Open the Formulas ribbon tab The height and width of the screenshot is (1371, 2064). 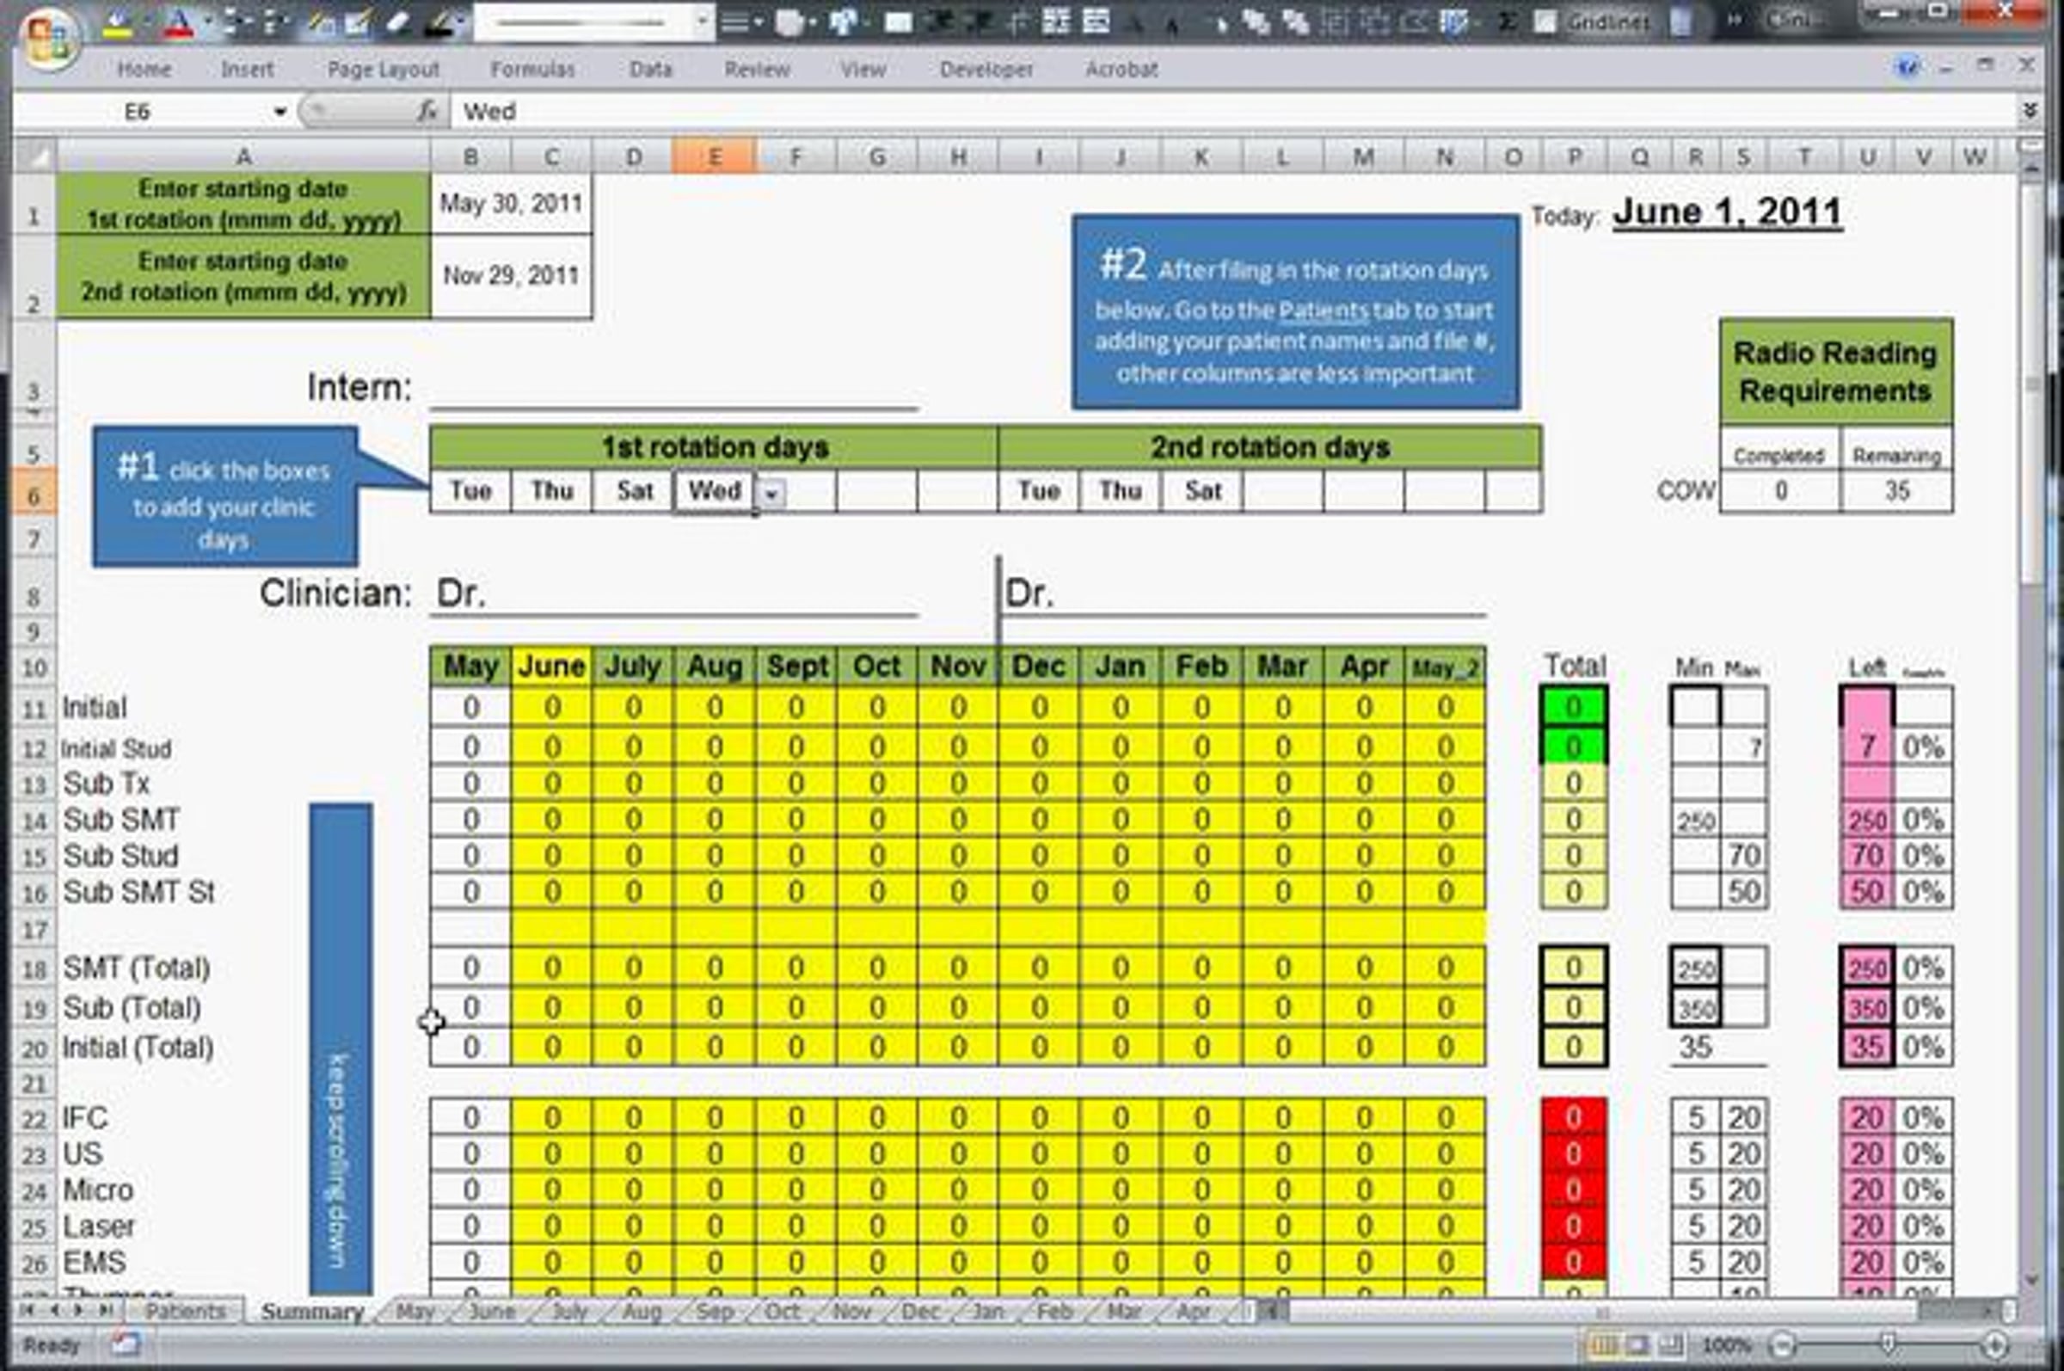(x=531, y=69)
